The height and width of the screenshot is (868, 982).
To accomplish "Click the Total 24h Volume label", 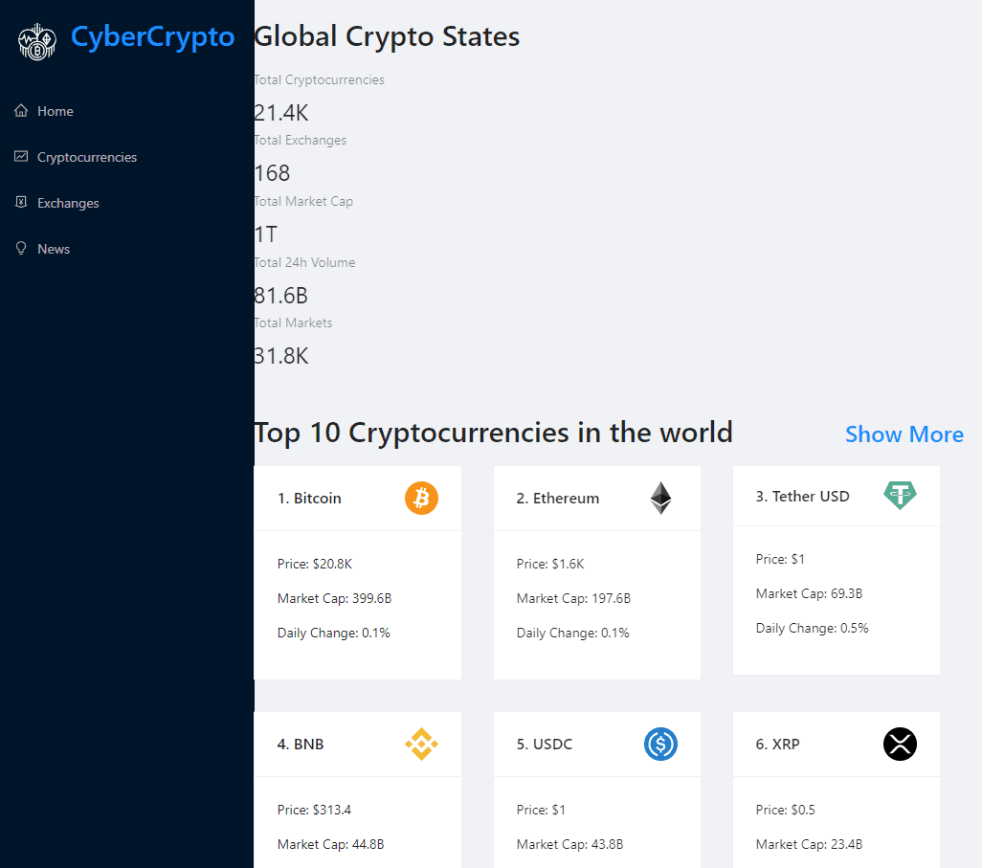I will click(304, 262).
